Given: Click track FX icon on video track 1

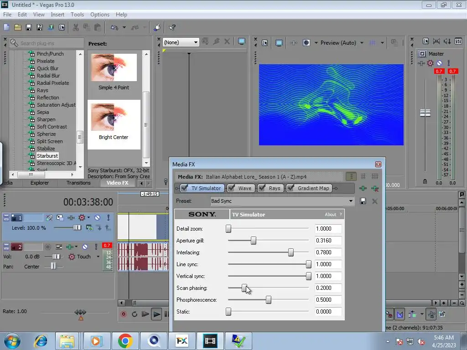Looking at the screenshot, I should tap(71, 217).
